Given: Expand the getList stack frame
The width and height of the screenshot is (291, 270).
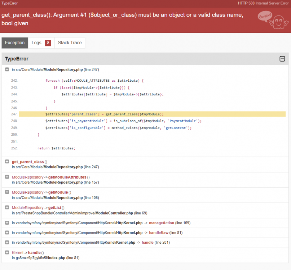Looking at the screenshot, I should click(x=7, y=207).
